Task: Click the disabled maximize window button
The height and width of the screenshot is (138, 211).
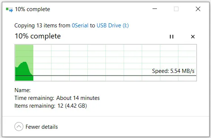Action: tap(176, 9)
